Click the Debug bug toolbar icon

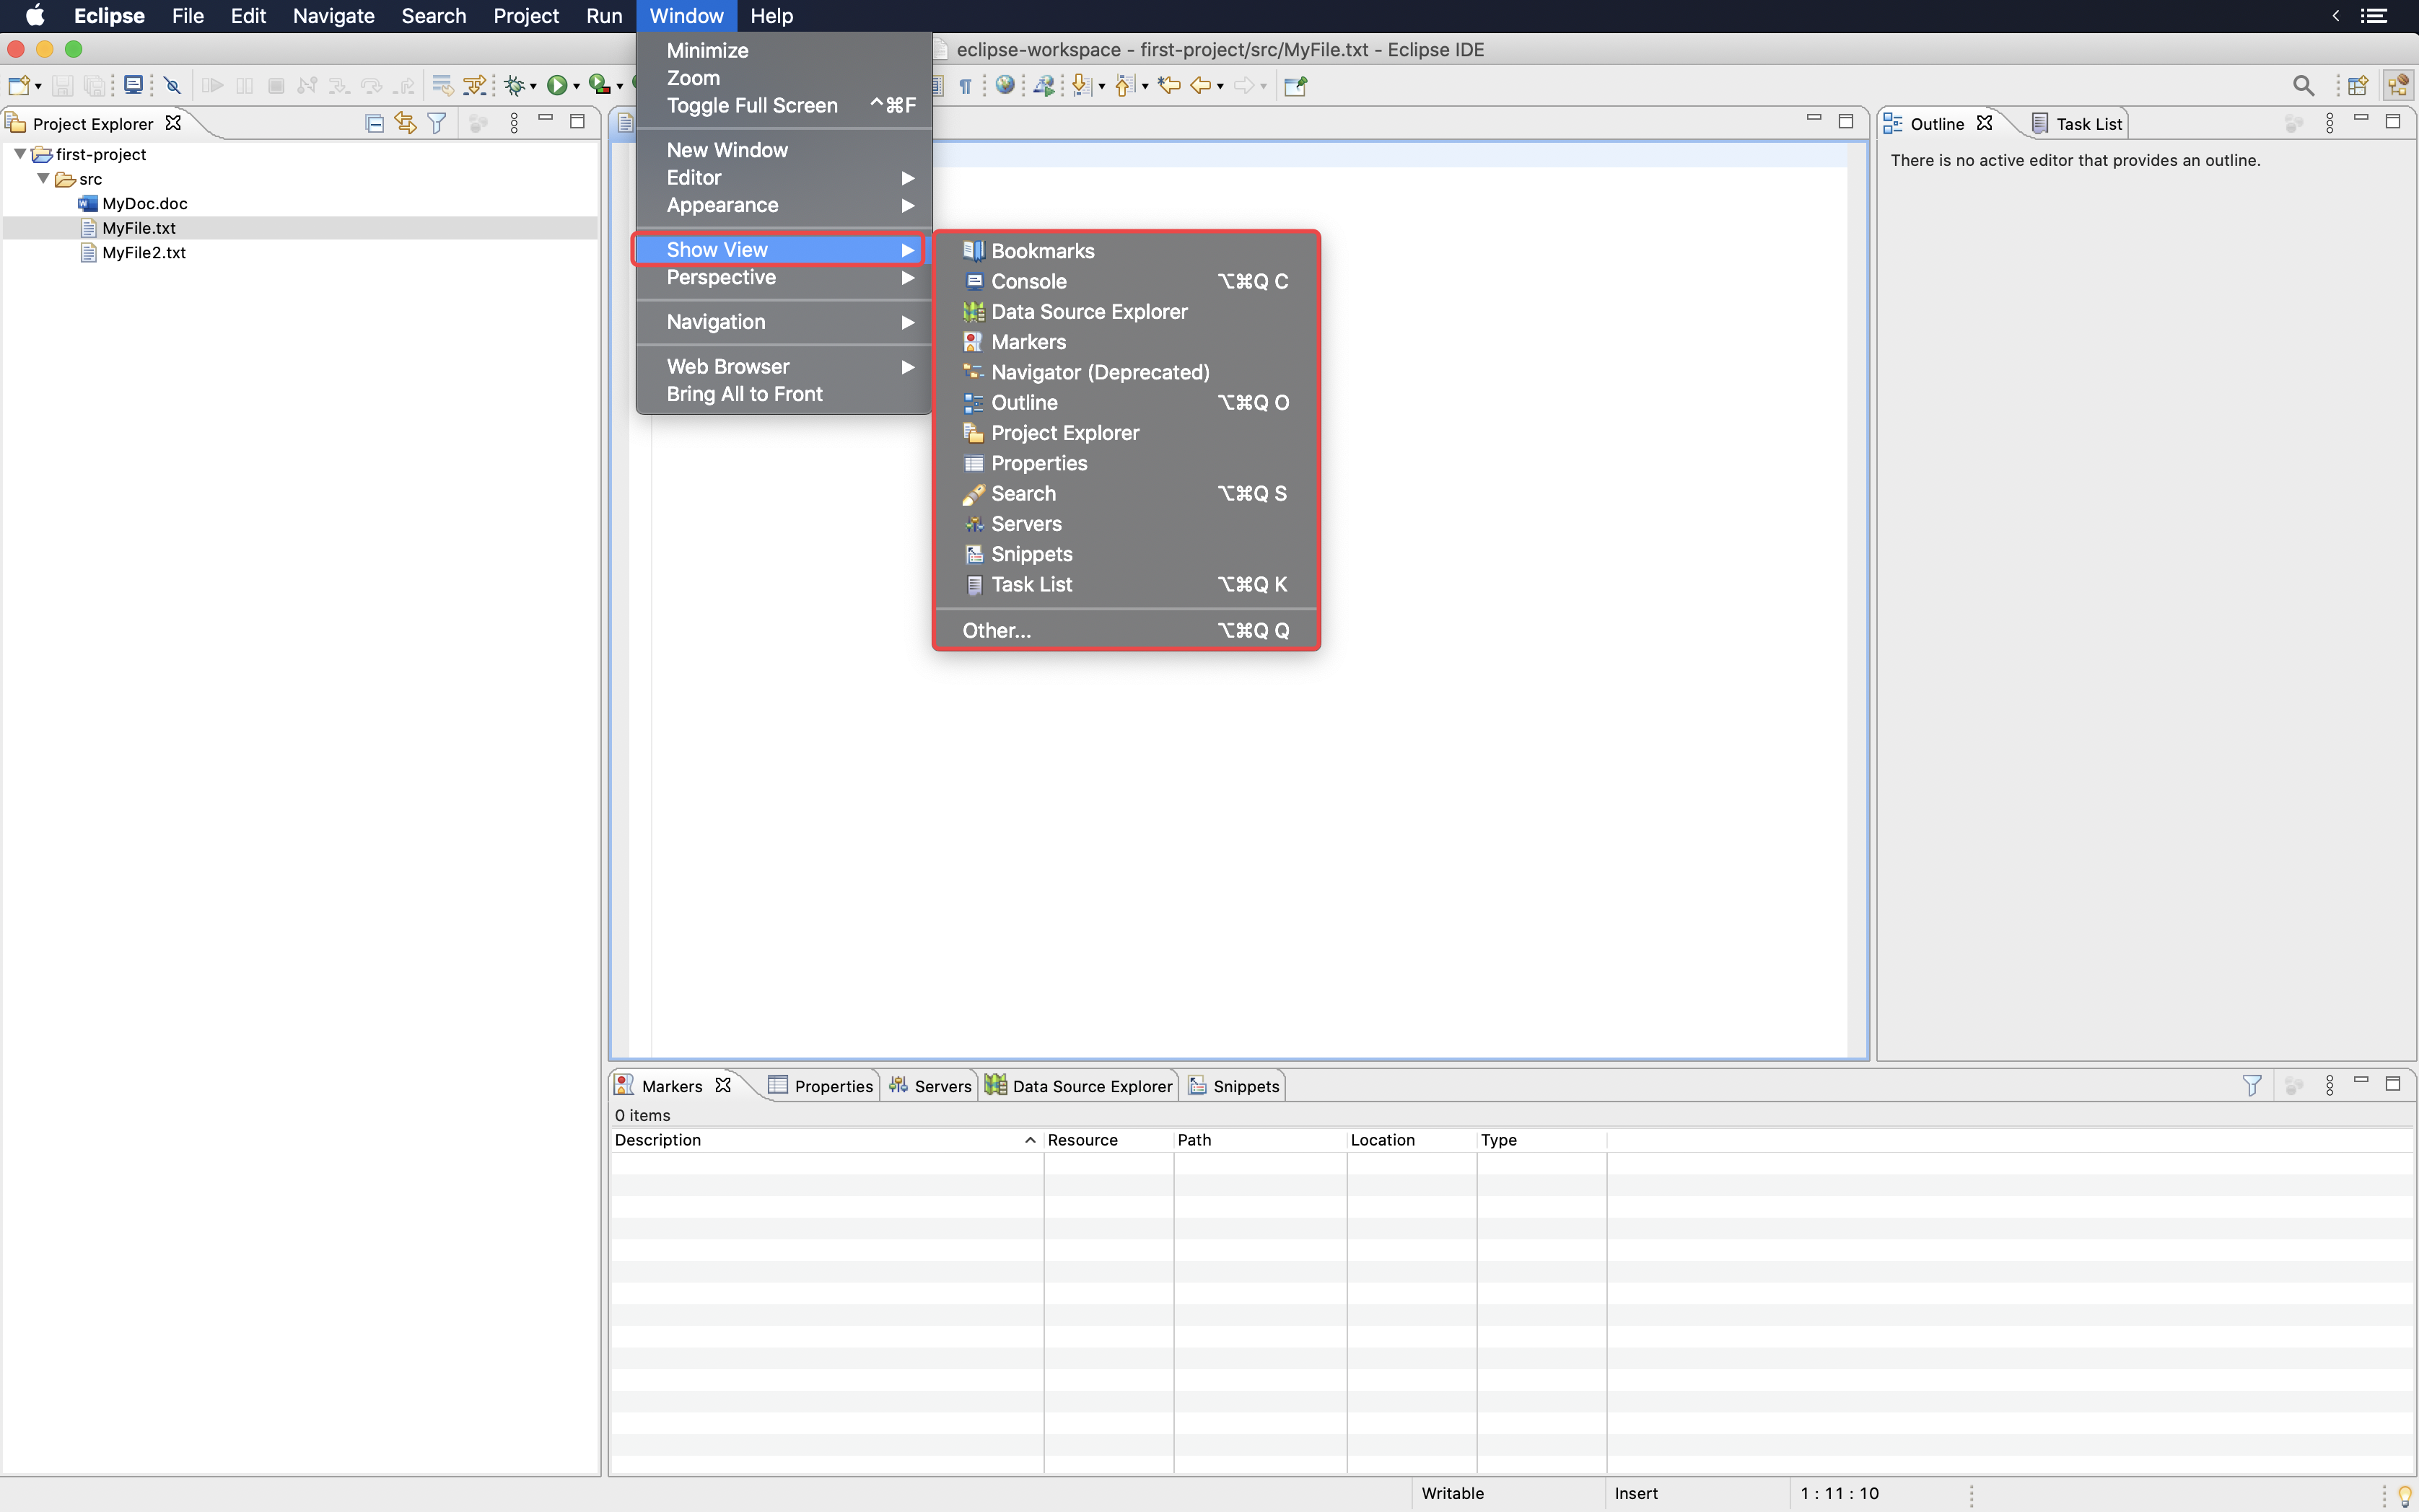pos(515,86)
